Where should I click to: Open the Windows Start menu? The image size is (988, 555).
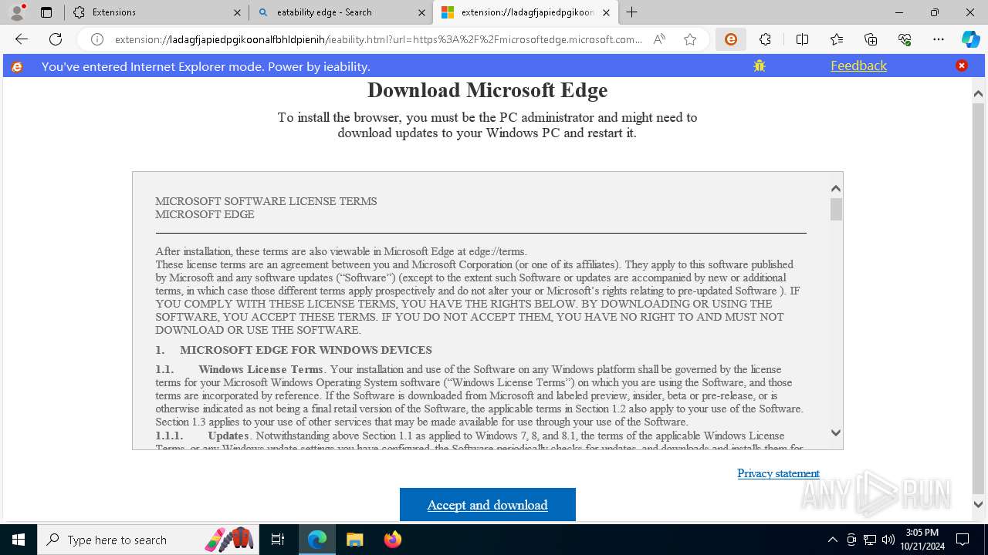click(19, 540)
